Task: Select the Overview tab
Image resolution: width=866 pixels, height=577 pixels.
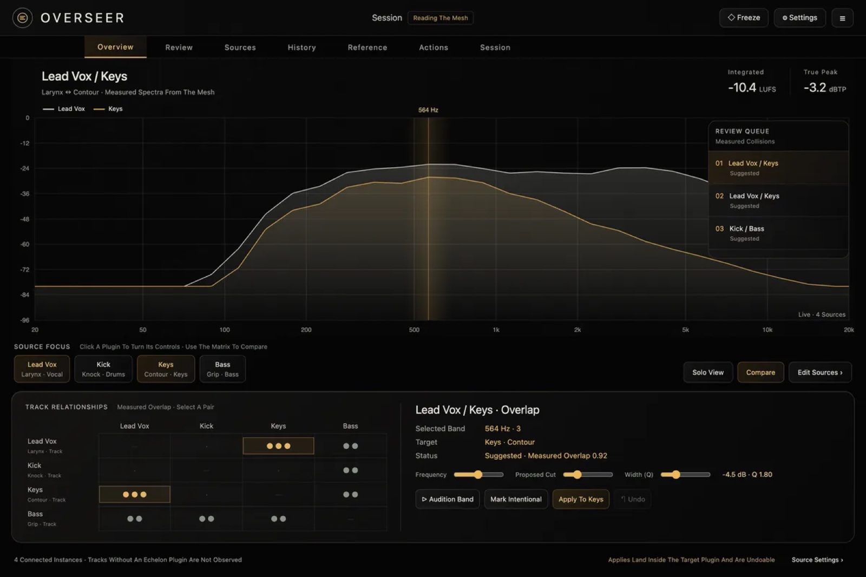Action: click(x=115, y=47)
